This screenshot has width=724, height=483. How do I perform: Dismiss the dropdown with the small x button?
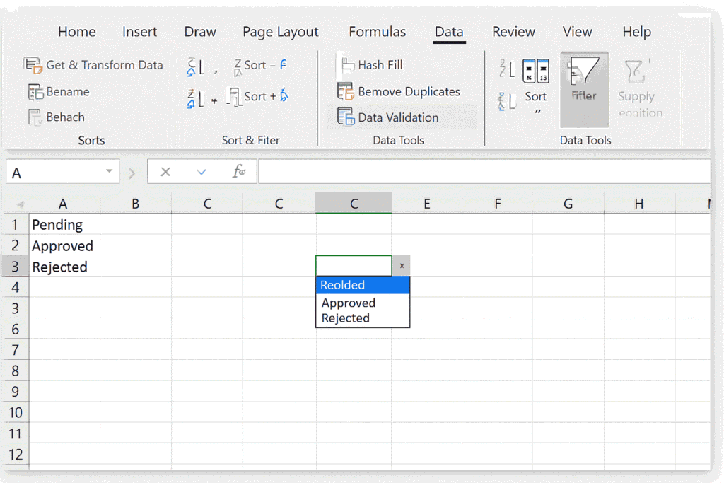pos(401,265)
